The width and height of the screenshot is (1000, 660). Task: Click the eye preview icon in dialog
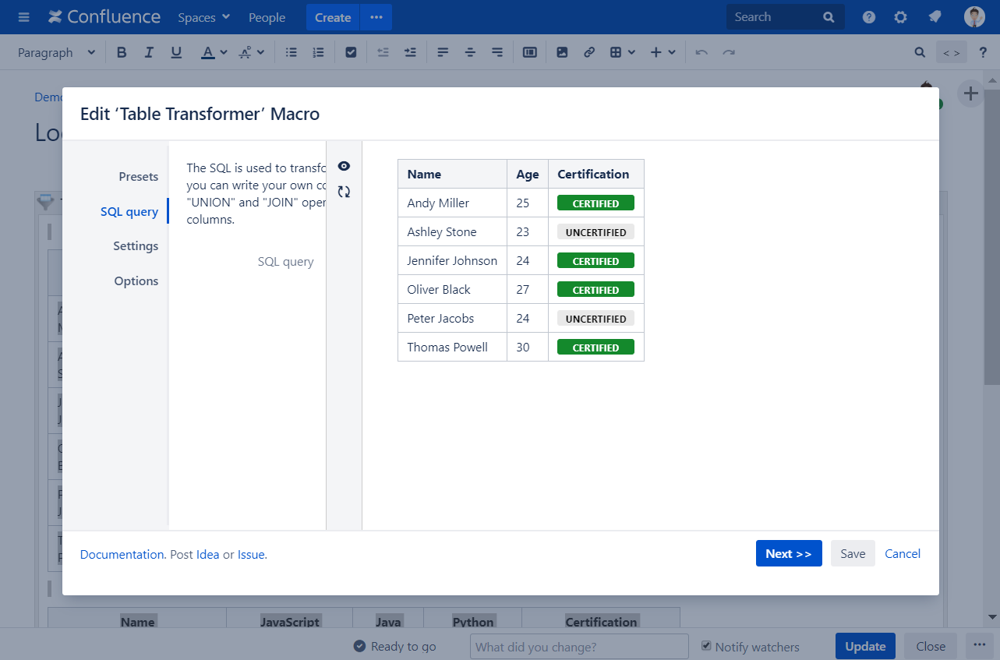coord(344,166)
